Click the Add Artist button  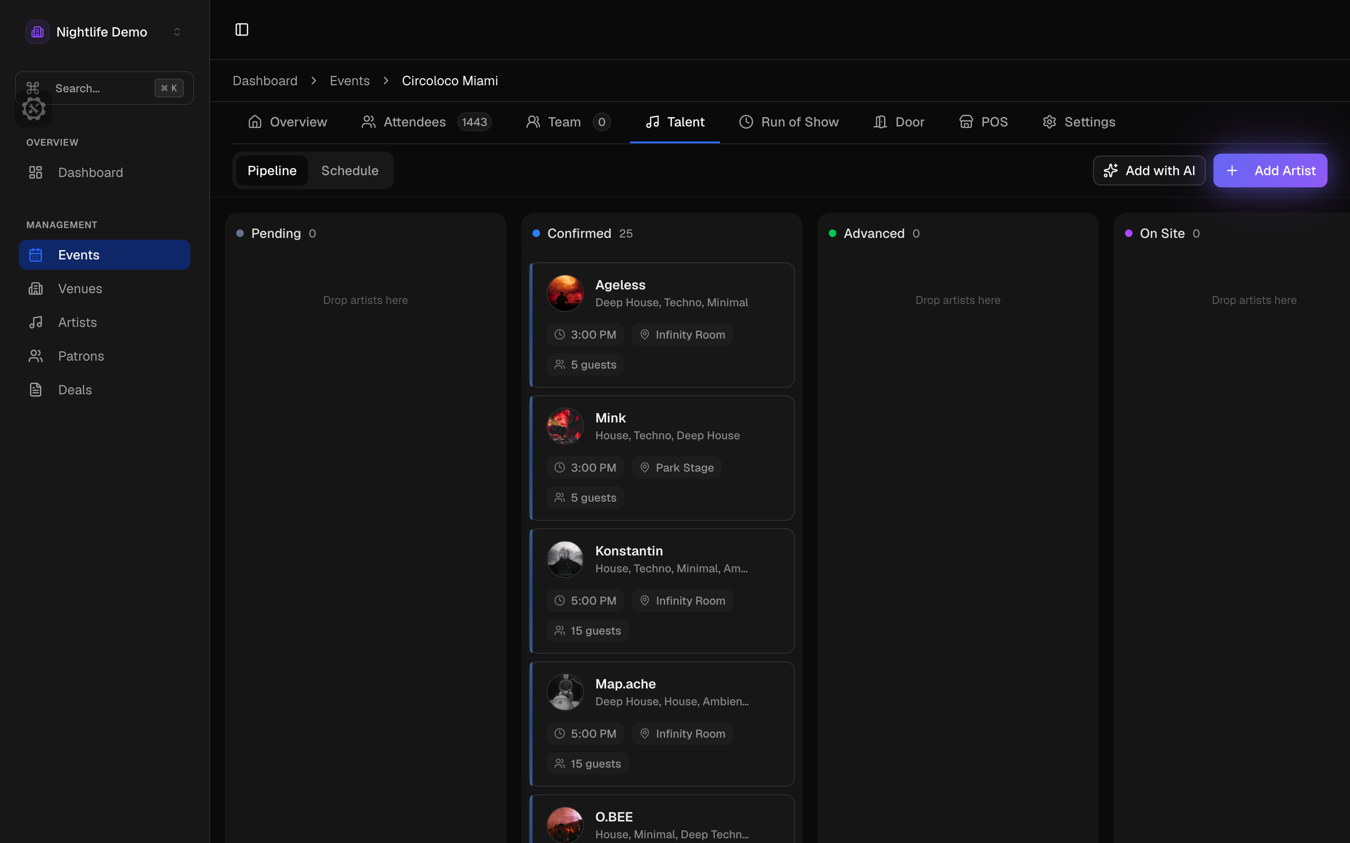pos(1270,170)
